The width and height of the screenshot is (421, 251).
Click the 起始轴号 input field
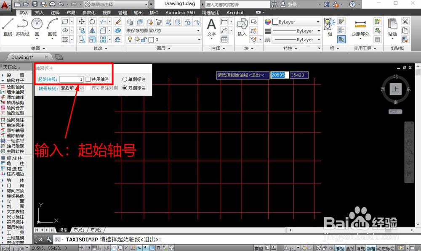coord(72,79)
